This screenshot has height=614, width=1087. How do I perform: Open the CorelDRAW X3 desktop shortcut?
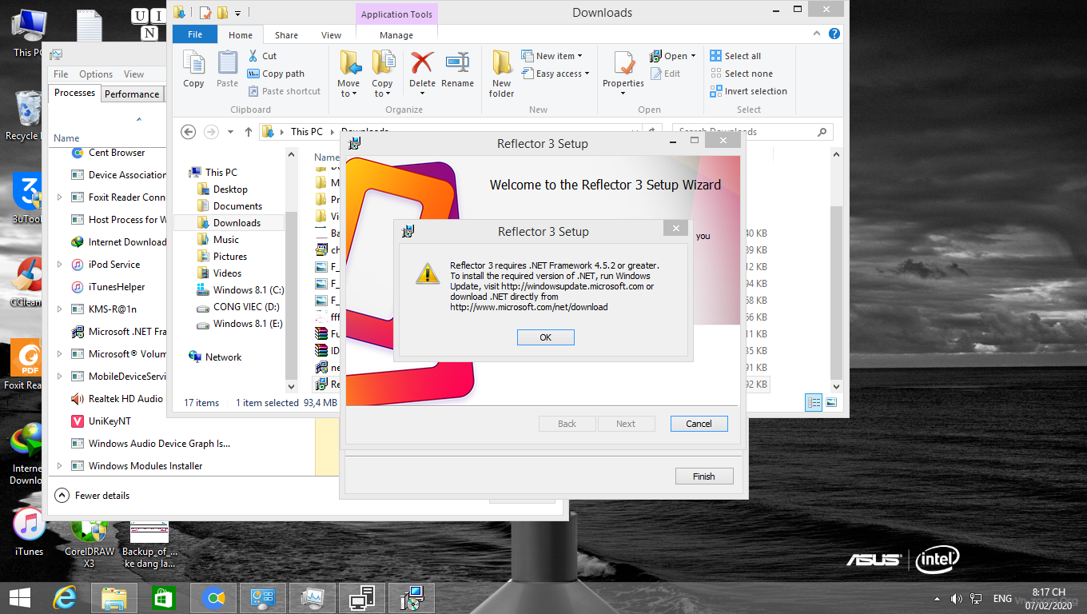90,544
